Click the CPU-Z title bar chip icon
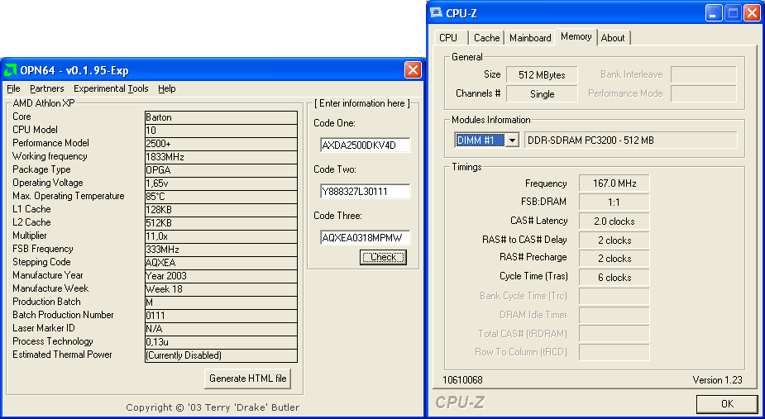This screenshot has height=419, width=765. (x=437, y=13)
